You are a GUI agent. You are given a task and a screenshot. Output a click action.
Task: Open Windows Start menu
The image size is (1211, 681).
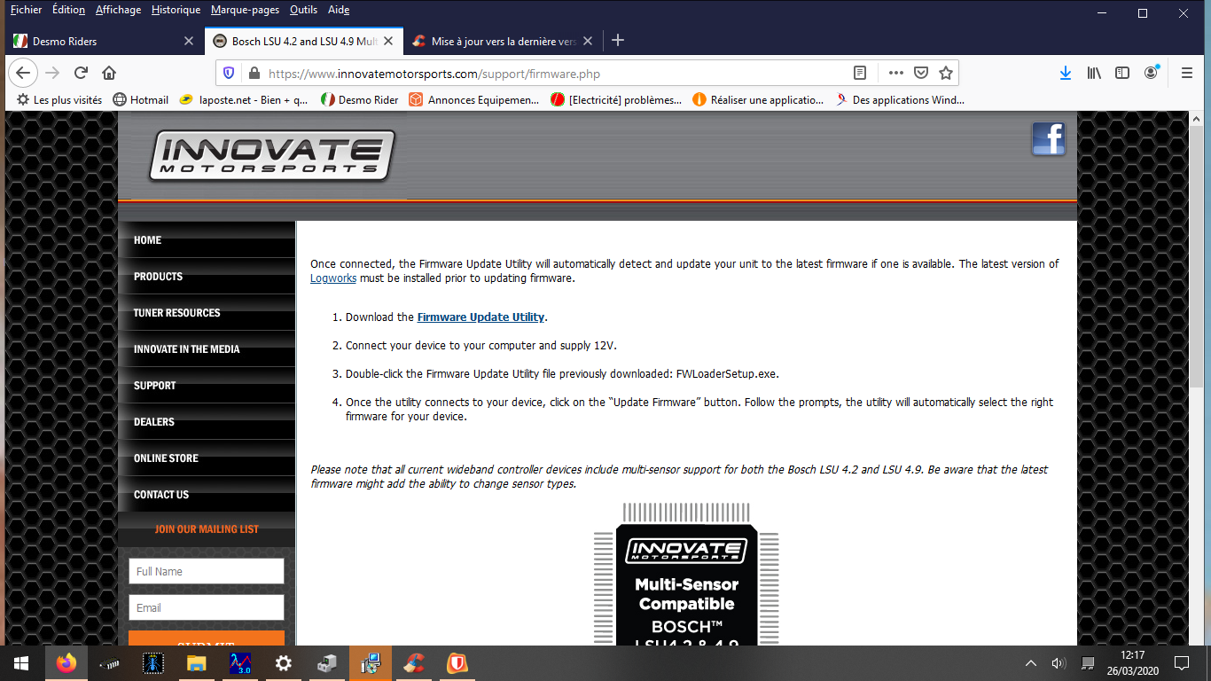(21, 663)
